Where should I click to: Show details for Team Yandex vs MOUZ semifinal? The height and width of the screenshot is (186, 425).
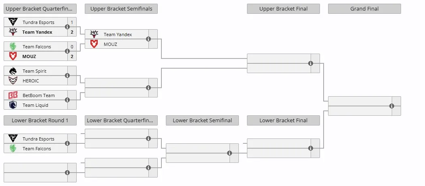(148, 39)
